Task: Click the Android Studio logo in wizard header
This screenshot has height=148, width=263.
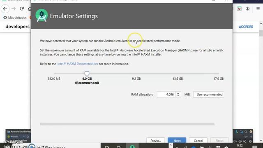Action: tap(42, 16)
